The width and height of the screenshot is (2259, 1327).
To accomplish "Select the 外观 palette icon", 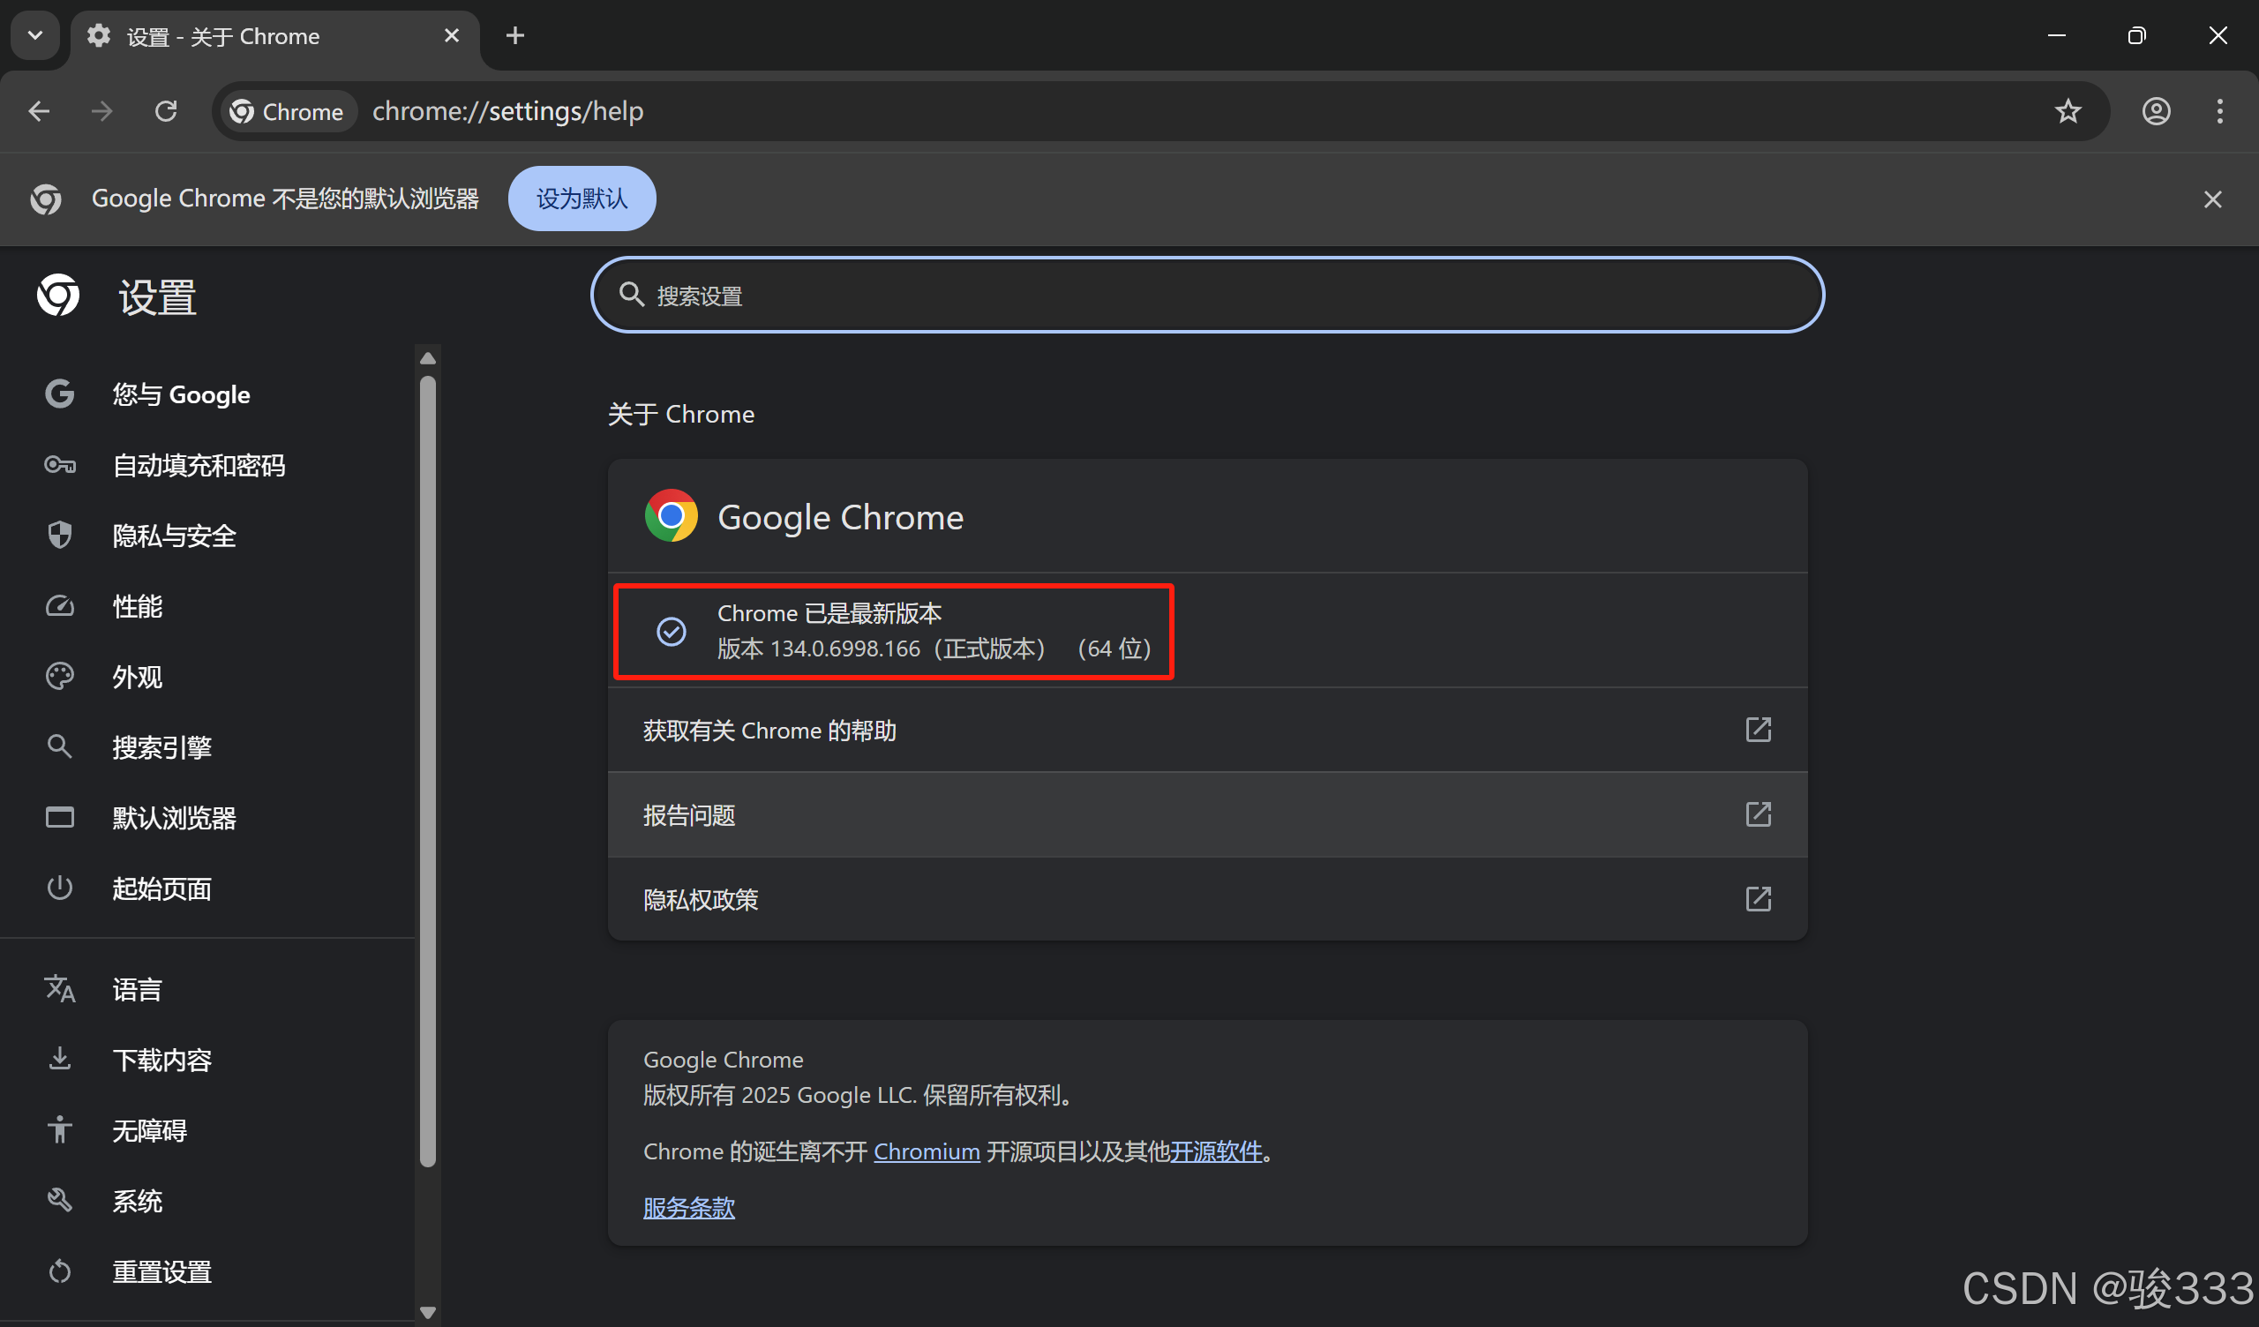I will point(59,676).
